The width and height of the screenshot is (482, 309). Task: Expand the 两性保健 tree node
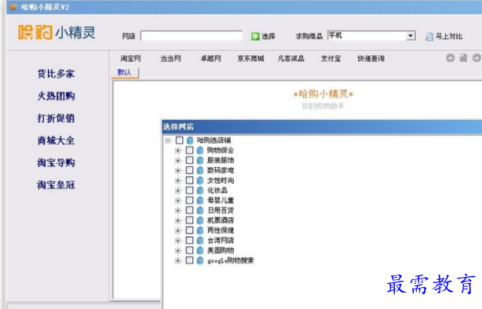coord(177,231)
